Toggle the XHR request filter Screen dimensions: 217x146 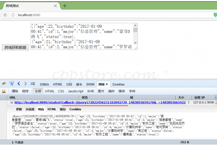(90, 91)
